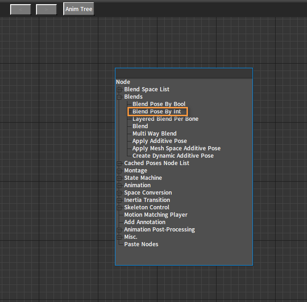
Task: Expand the Skeleton Control category
Action: 119,207
